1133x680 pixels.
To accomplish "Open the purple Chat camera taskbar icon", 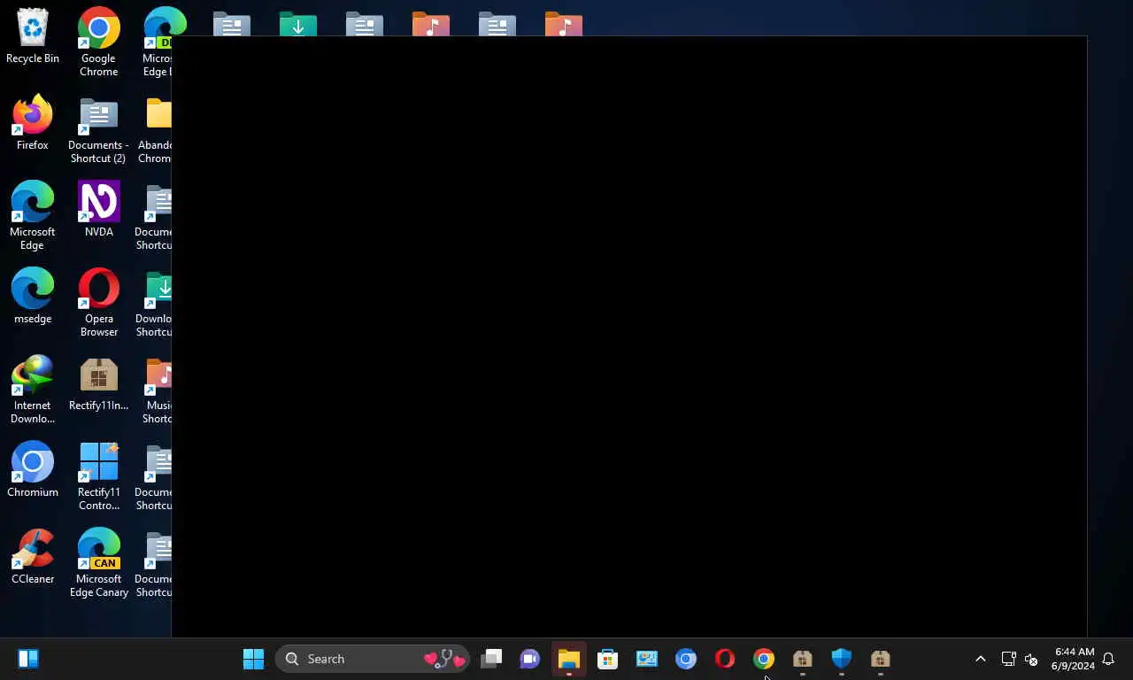I will click(530, 659).
